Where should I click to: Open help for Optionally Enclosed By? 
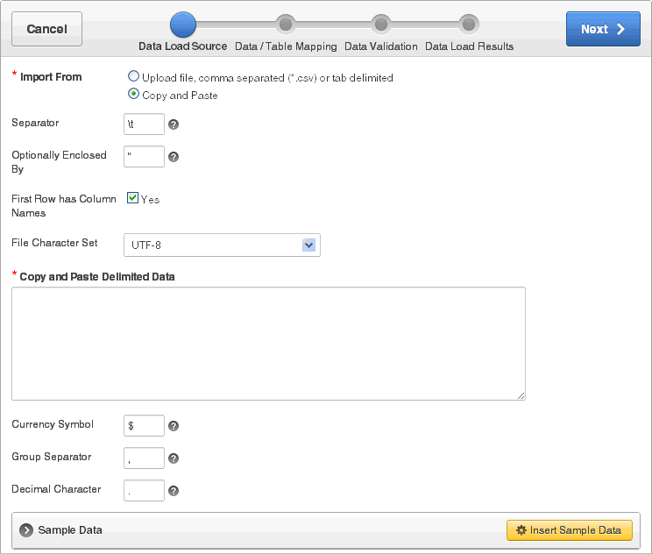point(174,157)
